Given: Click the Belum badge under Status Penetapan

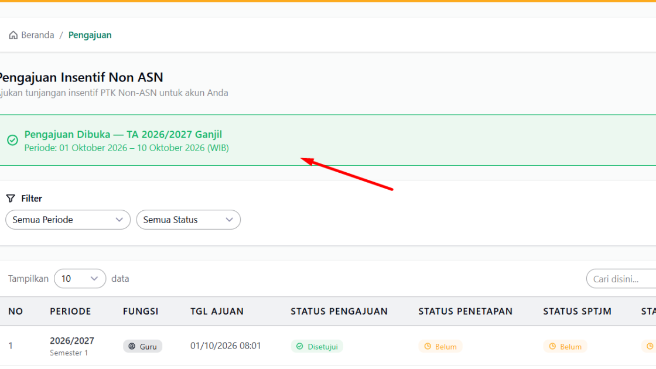Looking at the screenshot, I should (440, 346).
